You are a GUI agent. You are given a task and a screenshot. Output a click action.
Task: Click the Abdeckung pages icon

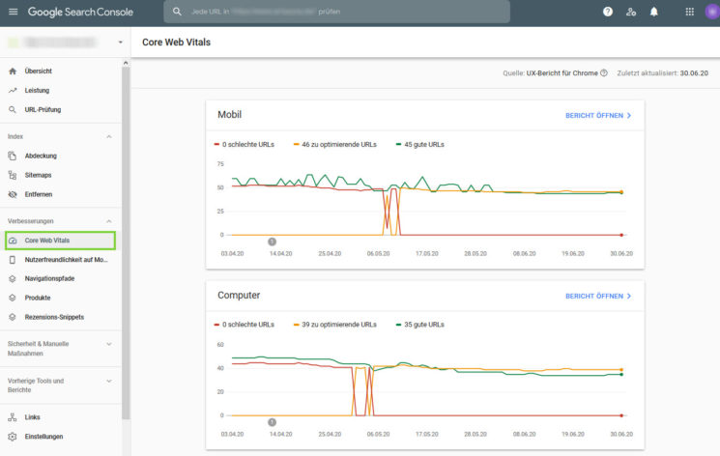(x=13, y=157)
